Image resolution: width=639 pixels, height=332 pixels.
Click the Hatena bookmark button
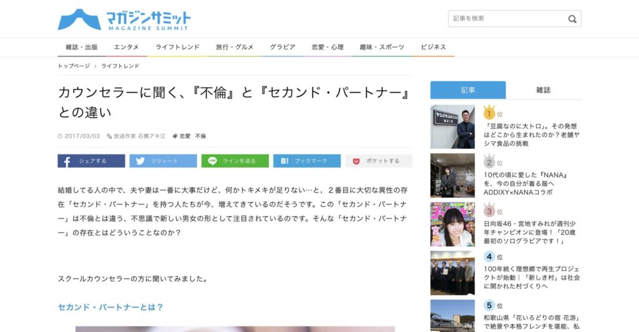click(306, 161)
